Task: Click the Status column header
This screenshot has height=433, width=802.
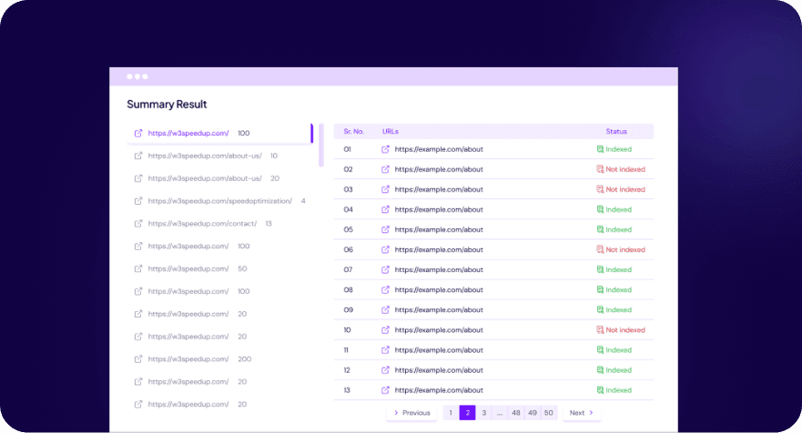Action: 616,131
